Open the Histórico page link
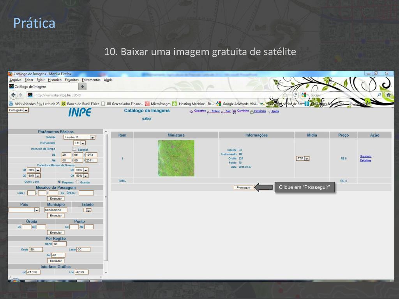The height and width of the screenshot is (299, 399). pyautogui.click(x=260, y=111)
